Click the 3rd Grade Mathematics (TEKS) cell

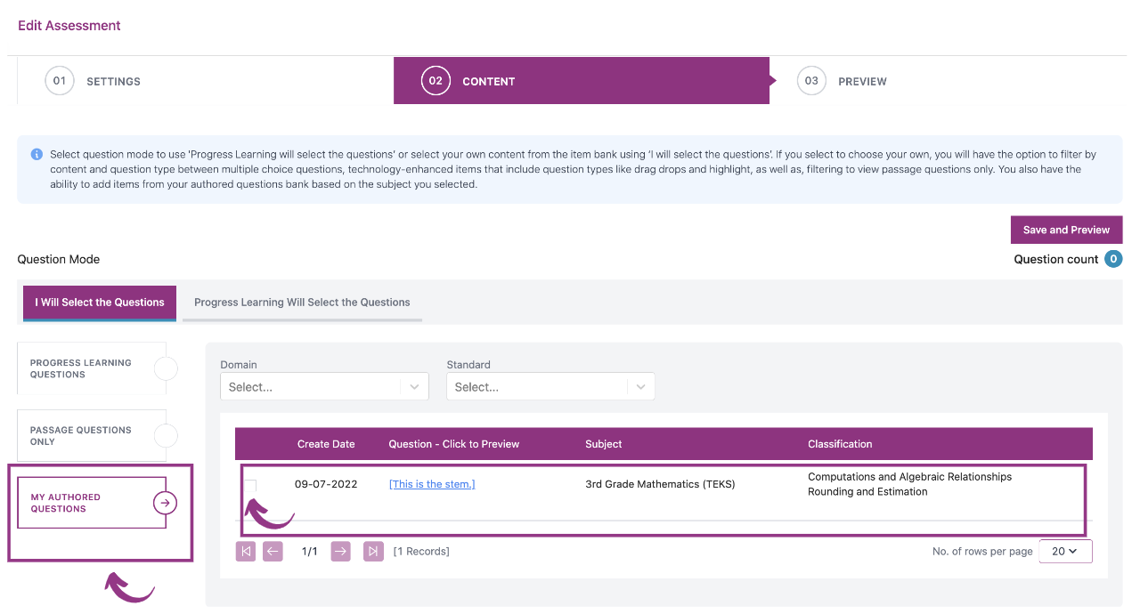660,484
